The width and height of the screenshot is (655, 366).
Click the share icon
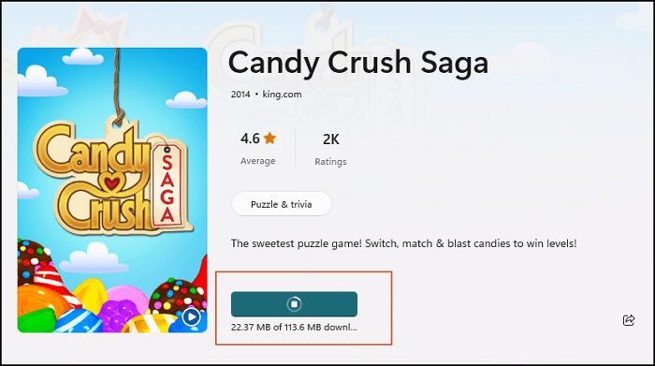[629, 320]
